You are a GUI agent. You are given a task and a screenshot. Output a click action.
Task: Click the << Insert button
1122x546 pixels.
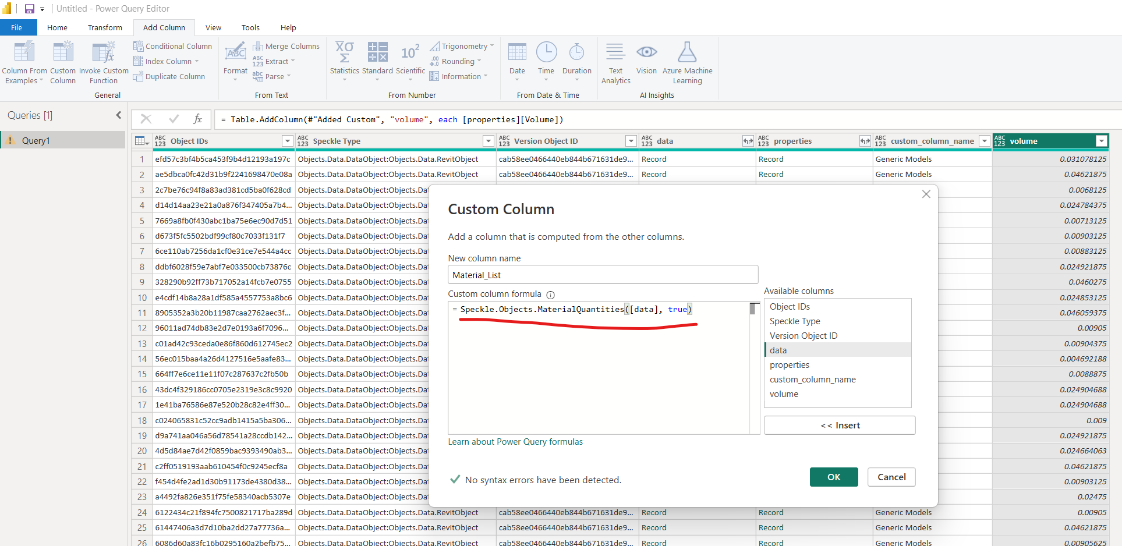point(840,425)
